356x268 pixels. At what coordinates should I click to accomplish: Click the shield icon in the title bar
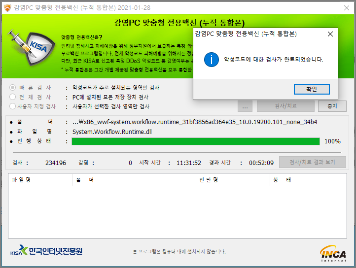point(7,8)
